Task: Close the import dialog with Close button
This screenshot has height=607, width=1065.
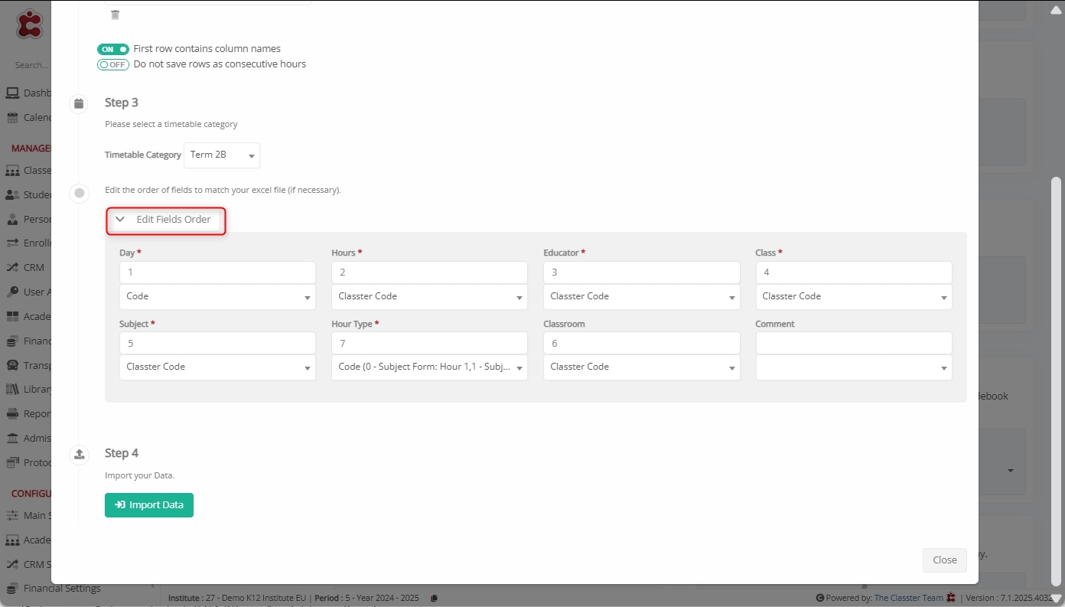Action: click(x=944, y=560)
